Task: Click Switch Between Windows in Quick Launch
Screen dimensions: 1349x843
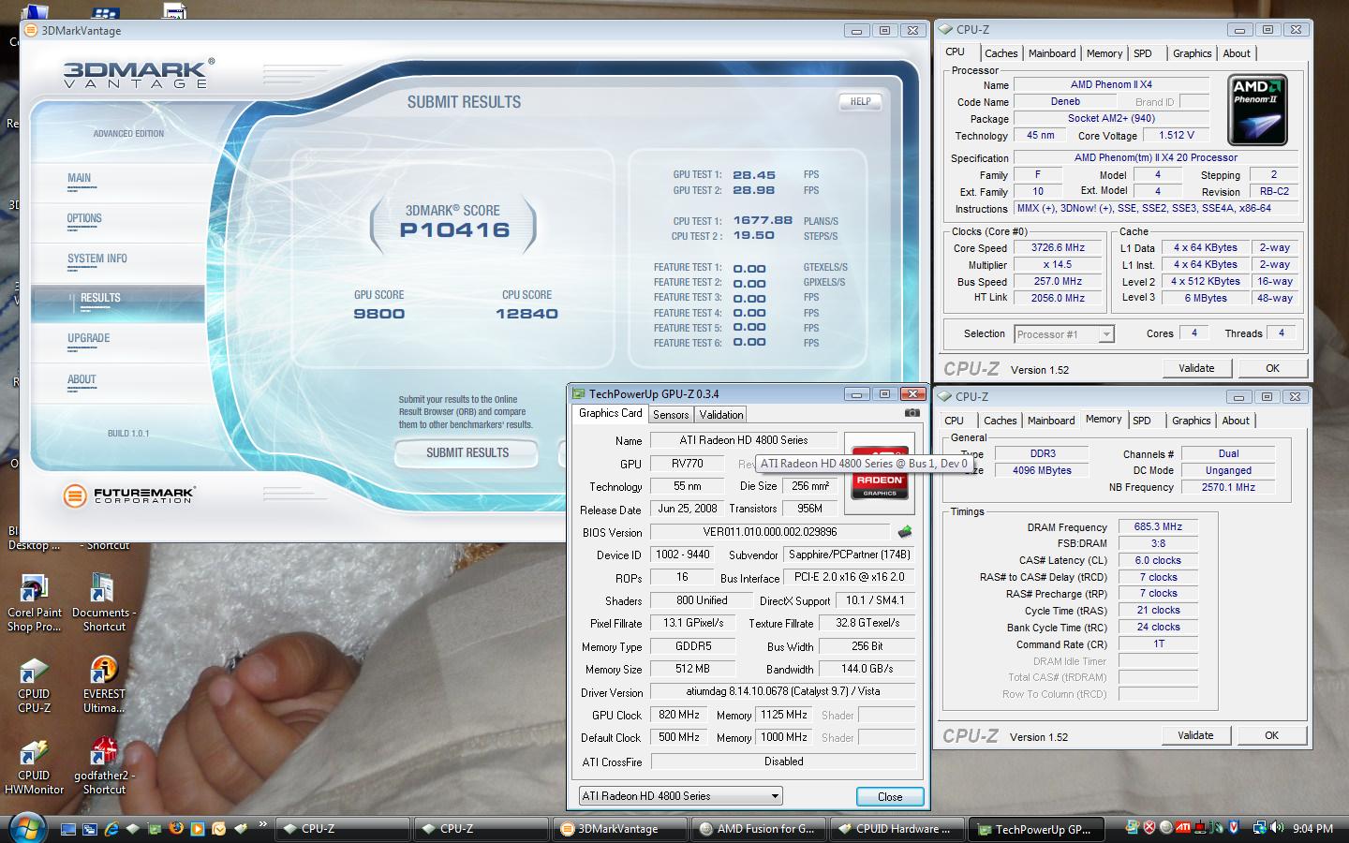Action: point(90,829)
